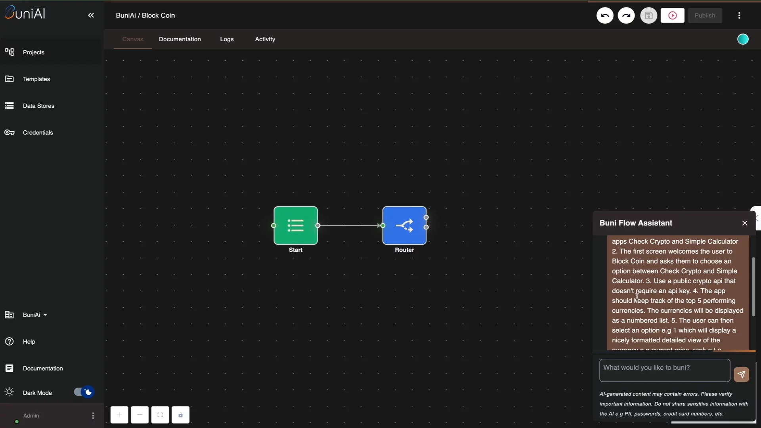The height and width of the screenshot is (428, 761).
Task: Open top-right more options menu
Action: point(739,15)
